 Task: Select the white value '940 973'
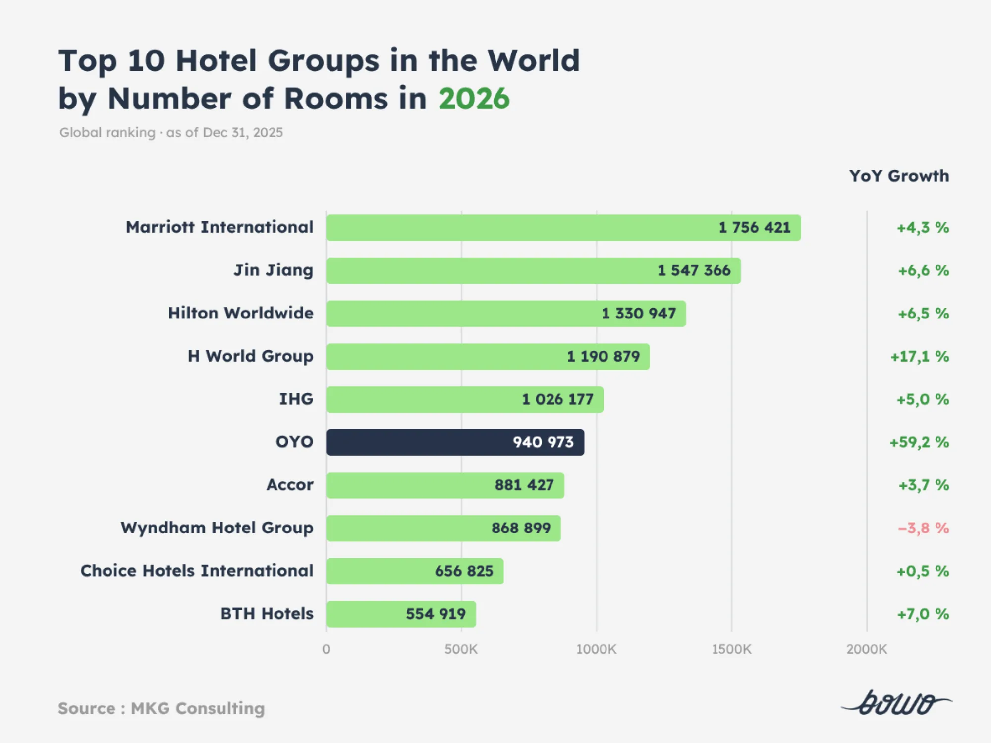(543, 442)
